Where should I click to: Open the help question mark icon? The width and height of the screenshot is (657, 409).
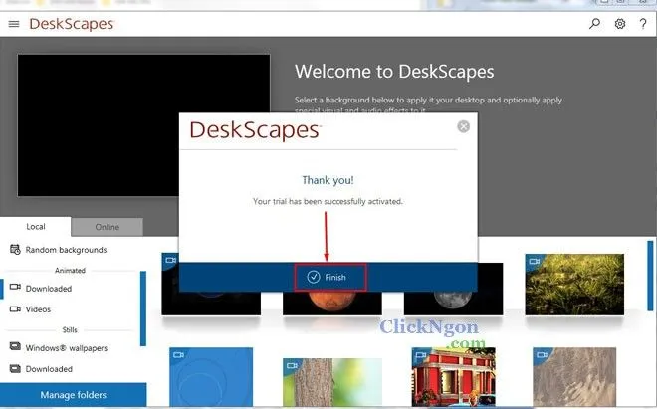click(643, 24)
